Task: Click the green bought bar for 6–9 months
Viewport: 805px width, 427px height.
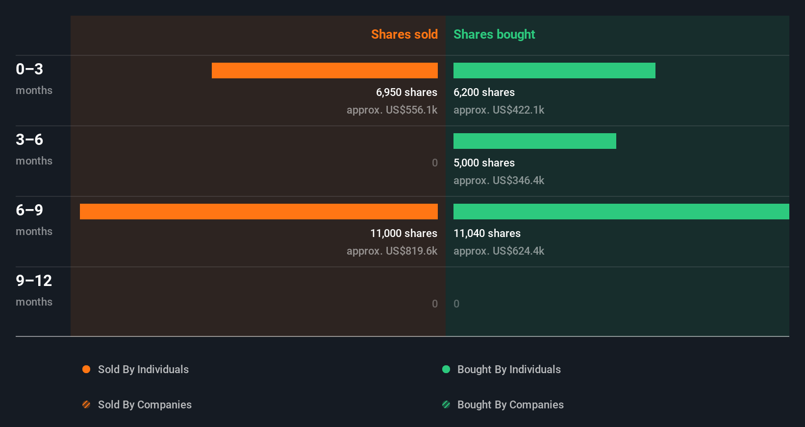Action: [x=621, y=212]
